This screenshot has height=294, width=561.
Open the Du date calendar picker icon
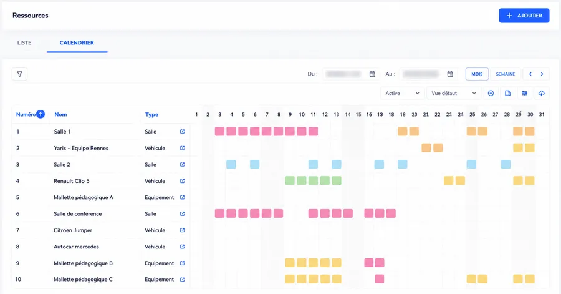coord(373,74)
